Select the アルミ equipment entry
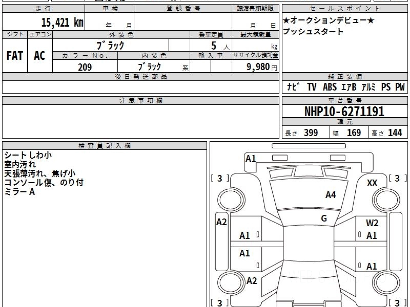The image size is (410, 307). pos(369,87)
